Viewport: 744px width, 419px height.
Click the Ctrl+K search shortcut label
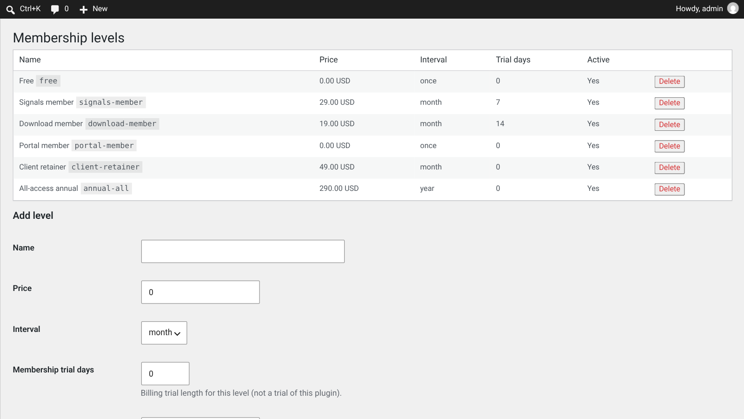[30, 9]
